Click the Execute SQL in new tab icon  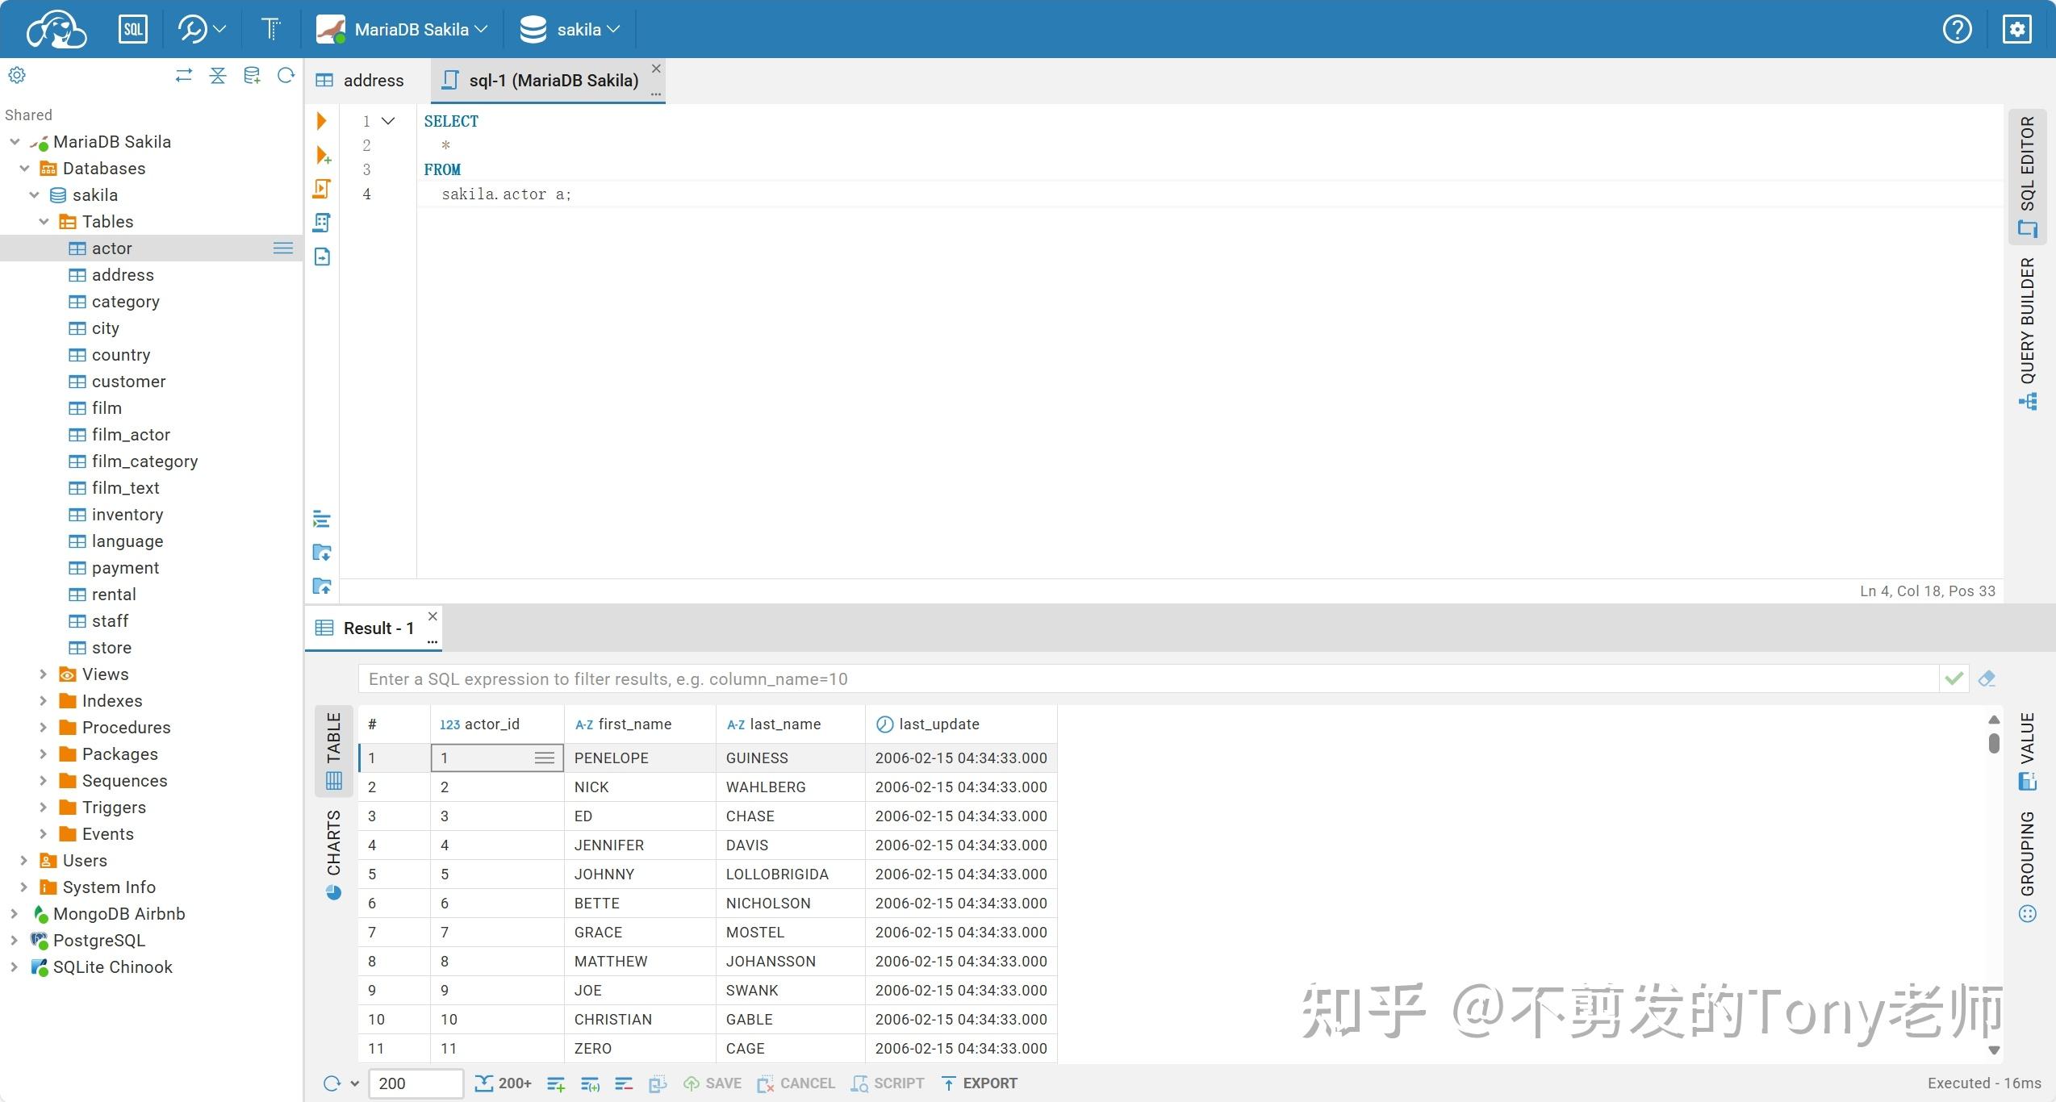click(x=323, y=155)
